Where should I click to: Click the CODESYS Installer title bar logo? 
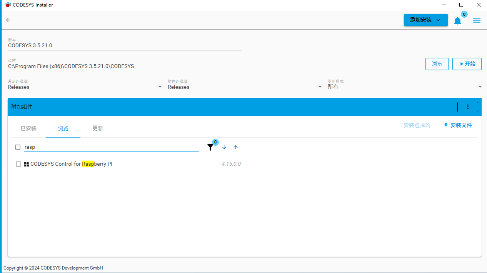point(8,5)
